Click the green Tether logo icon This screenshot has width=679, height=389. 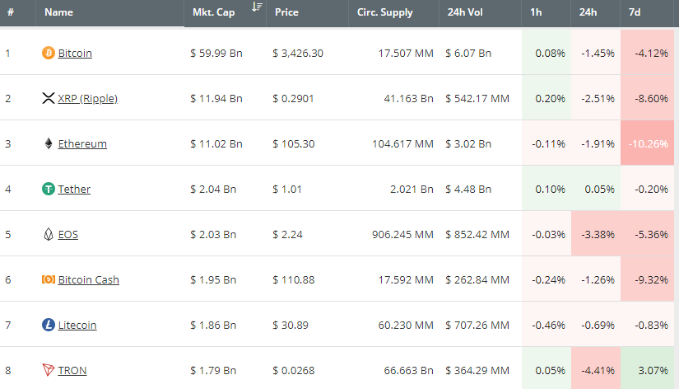49,189
